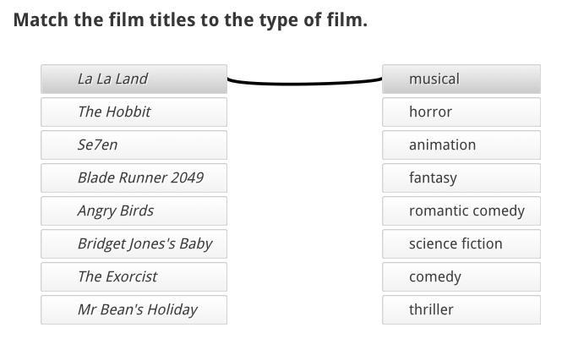This screenshot has height=344, width=584.
Task: Click The Exorcist film box
Action: pyautogui.click(x=134, y=276)
